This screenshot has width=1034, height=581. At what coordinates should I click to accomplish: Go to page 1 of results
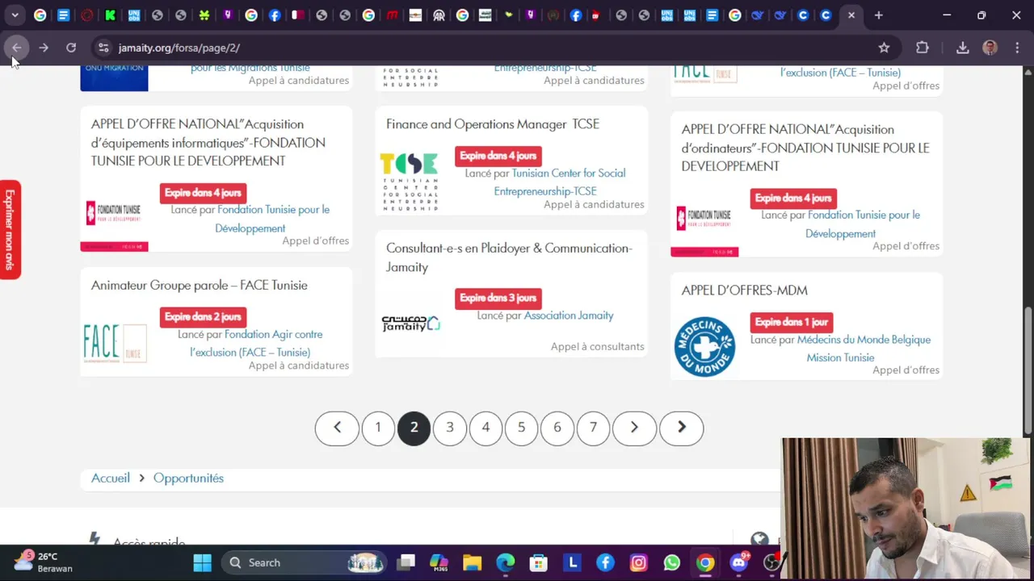(378, 428)
